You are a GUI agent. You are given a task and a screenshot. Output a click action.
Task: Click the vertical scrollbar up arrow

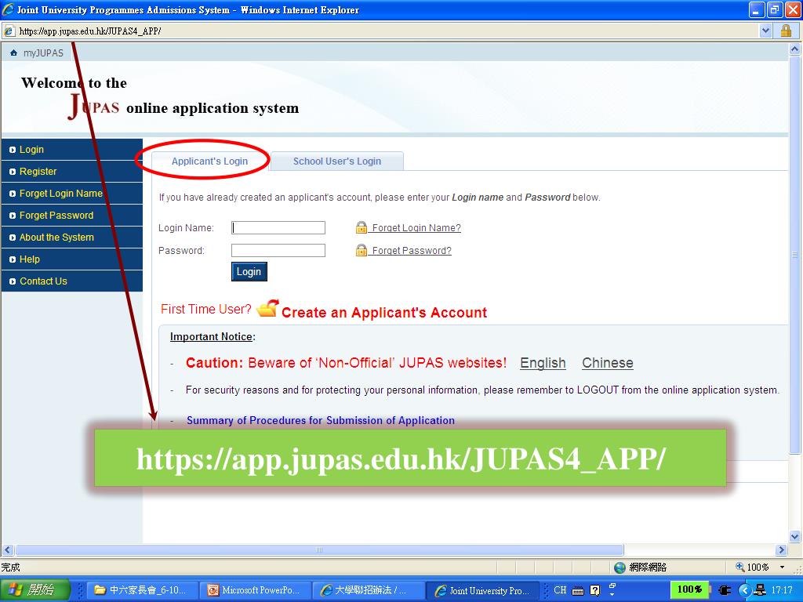coord(795,49)
